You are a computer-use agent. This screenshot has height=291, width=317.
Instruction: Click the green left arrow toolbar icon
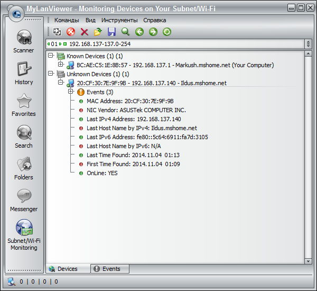(139, 32)
